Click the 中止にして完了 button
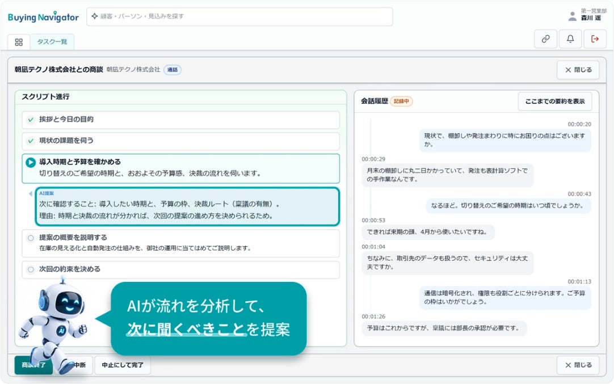This screenshot has width=614, height=384. (123, 365)
